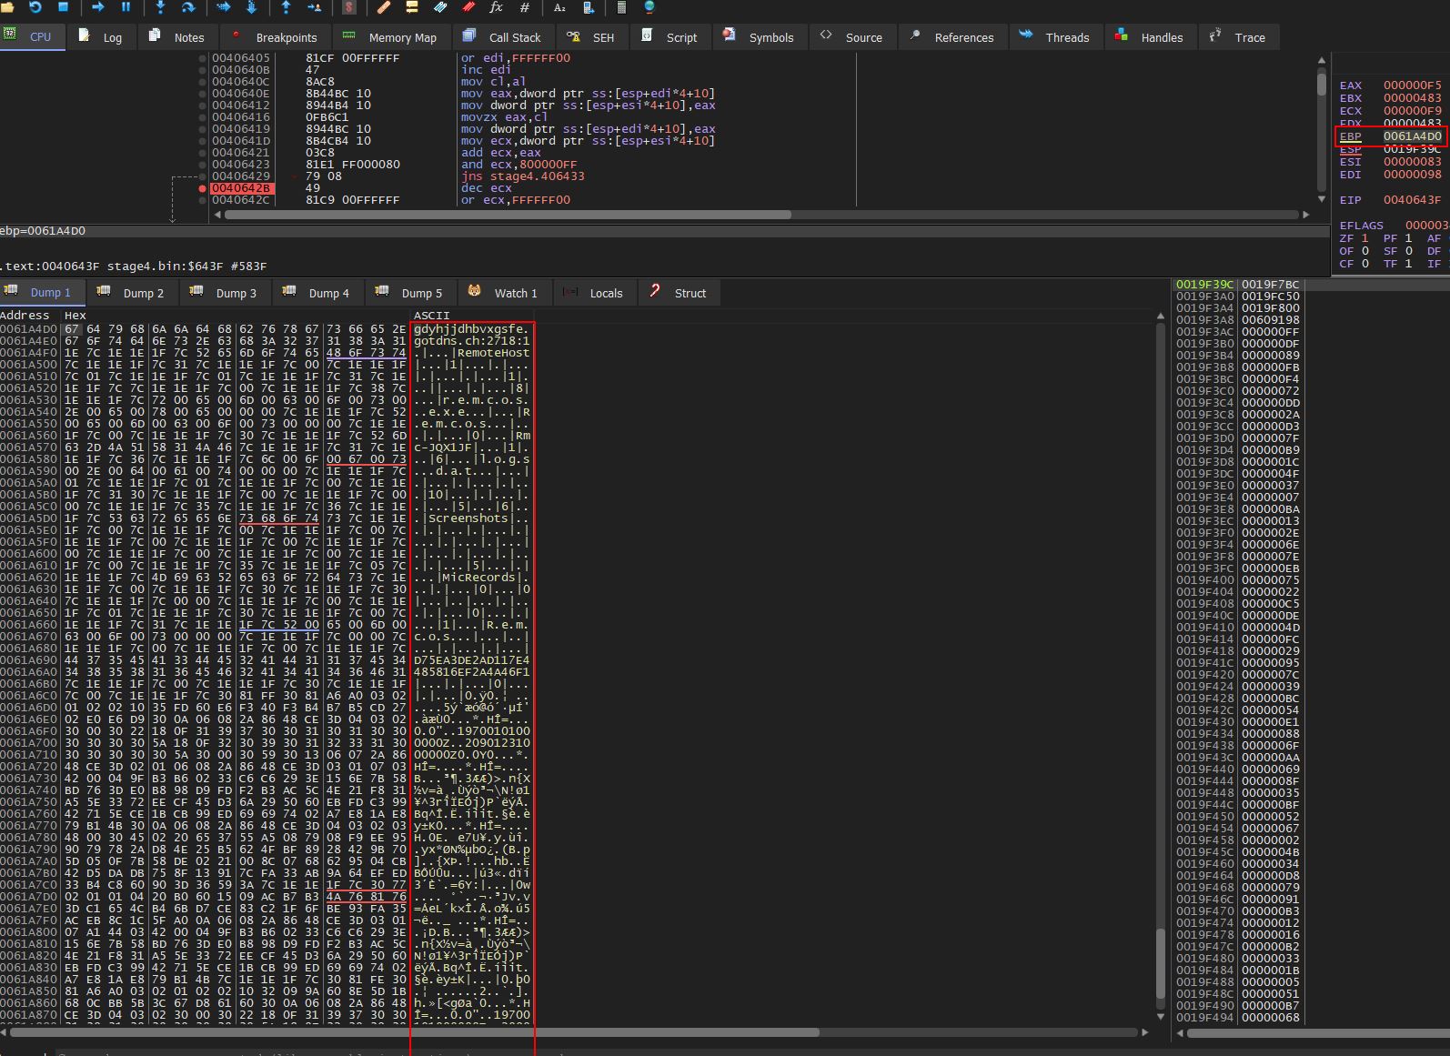The height and width of the screenshot is (1056, 1450).
Task: Click the trace over icon
Action: [251, 6]
